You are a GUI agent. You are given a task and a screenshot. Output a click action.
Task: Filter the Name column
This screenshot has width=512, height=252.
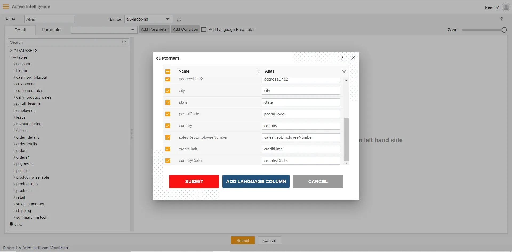(x=258, y=71)
